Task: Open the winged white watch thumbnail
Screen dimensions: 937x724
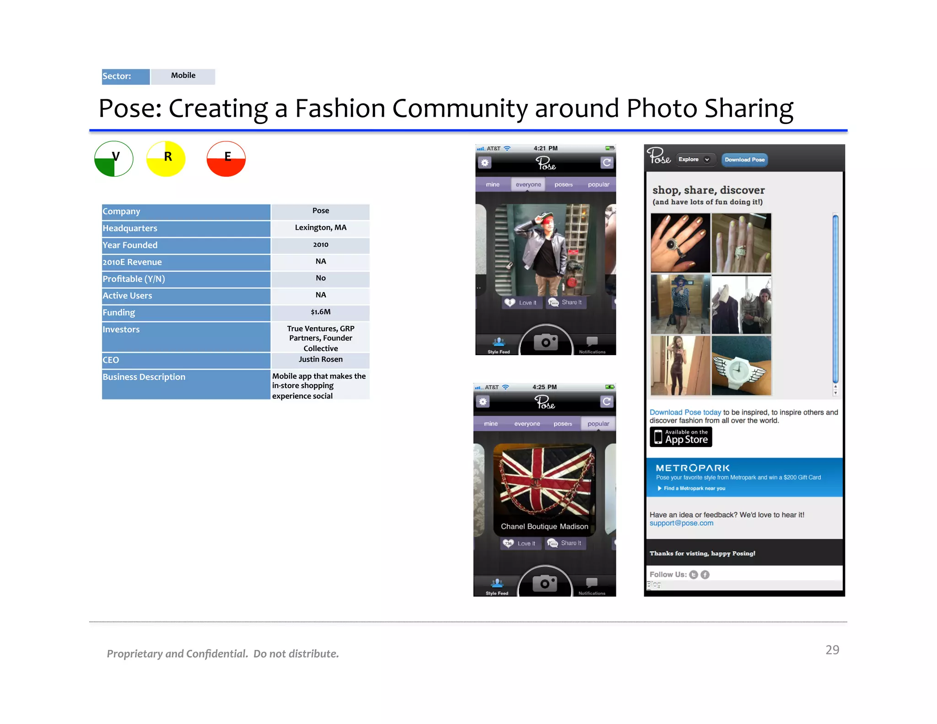Action: coord(741,366)
